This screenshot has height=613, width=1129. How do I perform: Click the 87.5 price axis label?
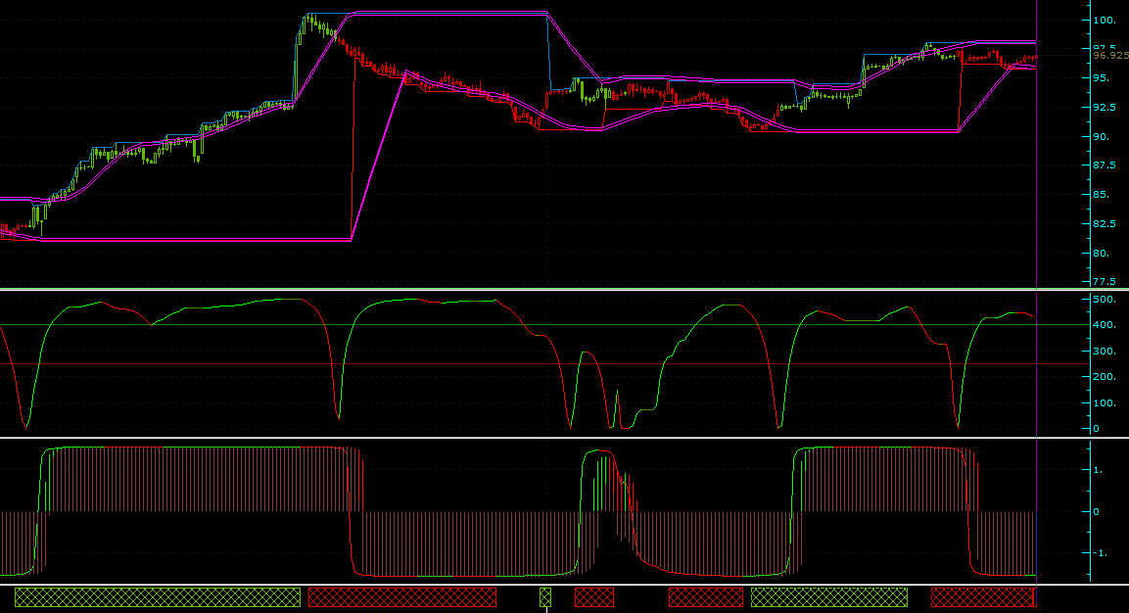(x=1105, y=165)
